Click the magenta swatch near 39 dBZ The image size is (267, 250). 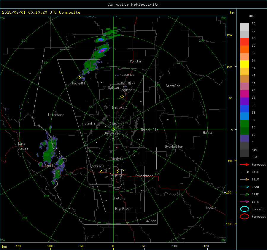[244, 94]
